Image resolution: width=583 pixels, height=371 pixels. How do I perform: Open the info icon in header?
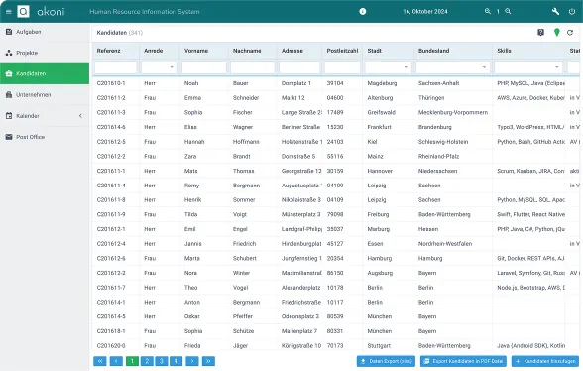363,12
